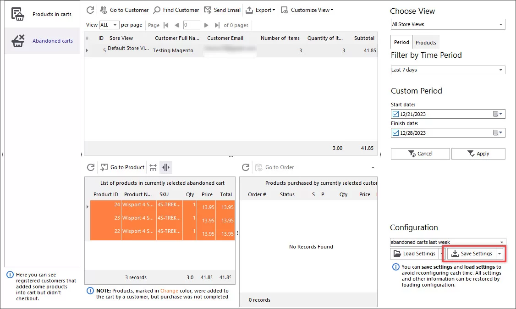This screenshot has height=309, width=516.
Task: Click Load Settings button
Action: coord(415,254)
